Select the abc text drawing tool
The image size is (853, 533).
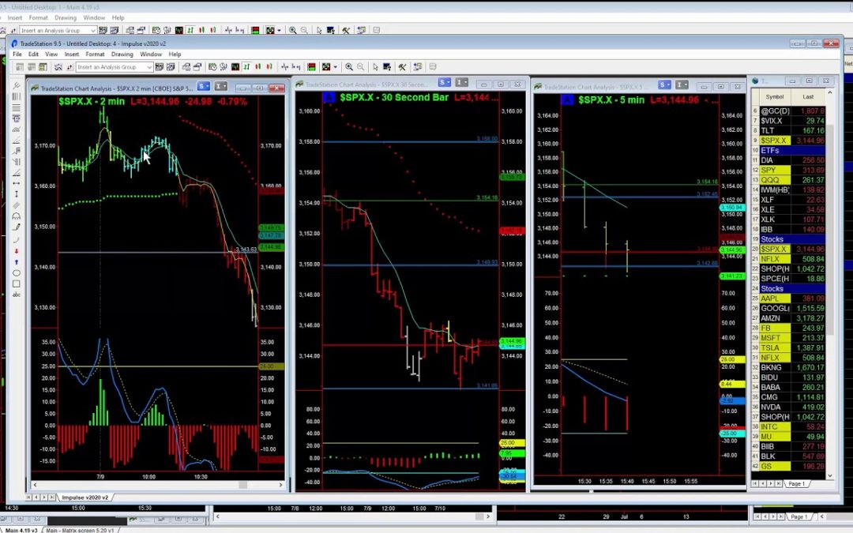pyautogui.click(x=17, y=295)
